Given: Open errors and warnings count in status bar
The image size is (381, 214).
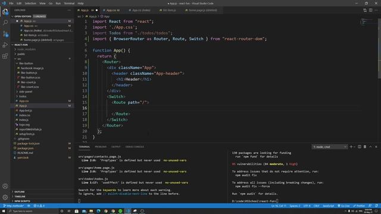Looking at the screenshot, I should tap(39, 206).
